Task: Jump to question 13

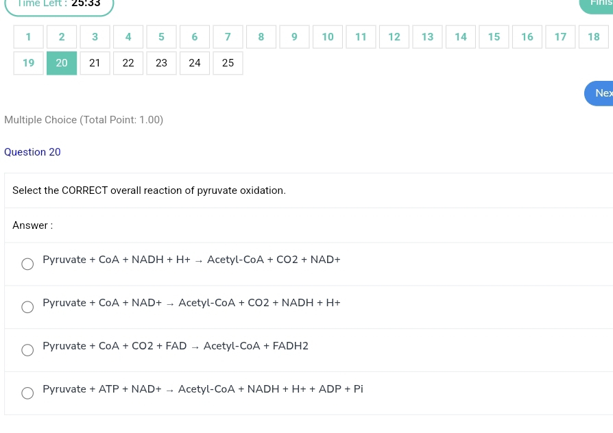Action: click(427, 37)
